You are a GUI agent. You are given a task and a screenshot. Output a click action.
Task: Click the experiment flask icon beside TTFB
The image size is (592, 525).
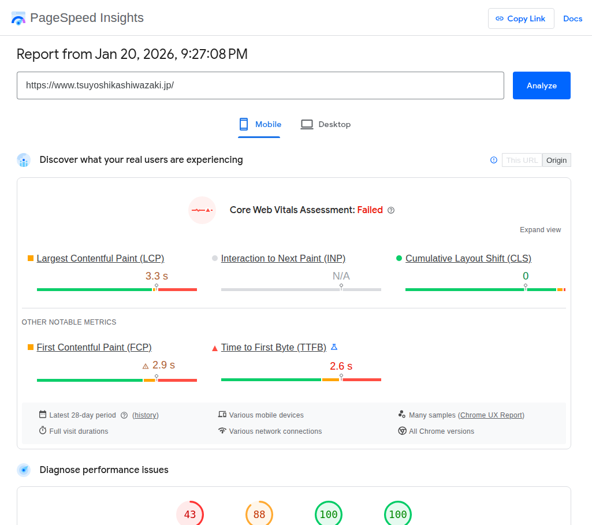[334, 347]
